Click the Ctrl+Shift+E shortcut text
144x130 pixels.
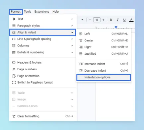point(119,40)
